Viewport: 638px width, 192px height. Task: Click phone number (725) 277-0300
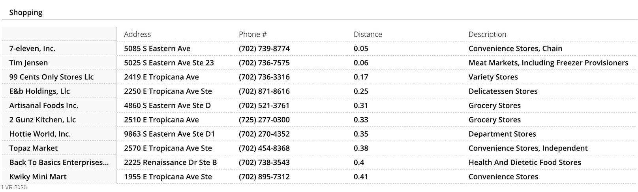(x=264, y=120)
